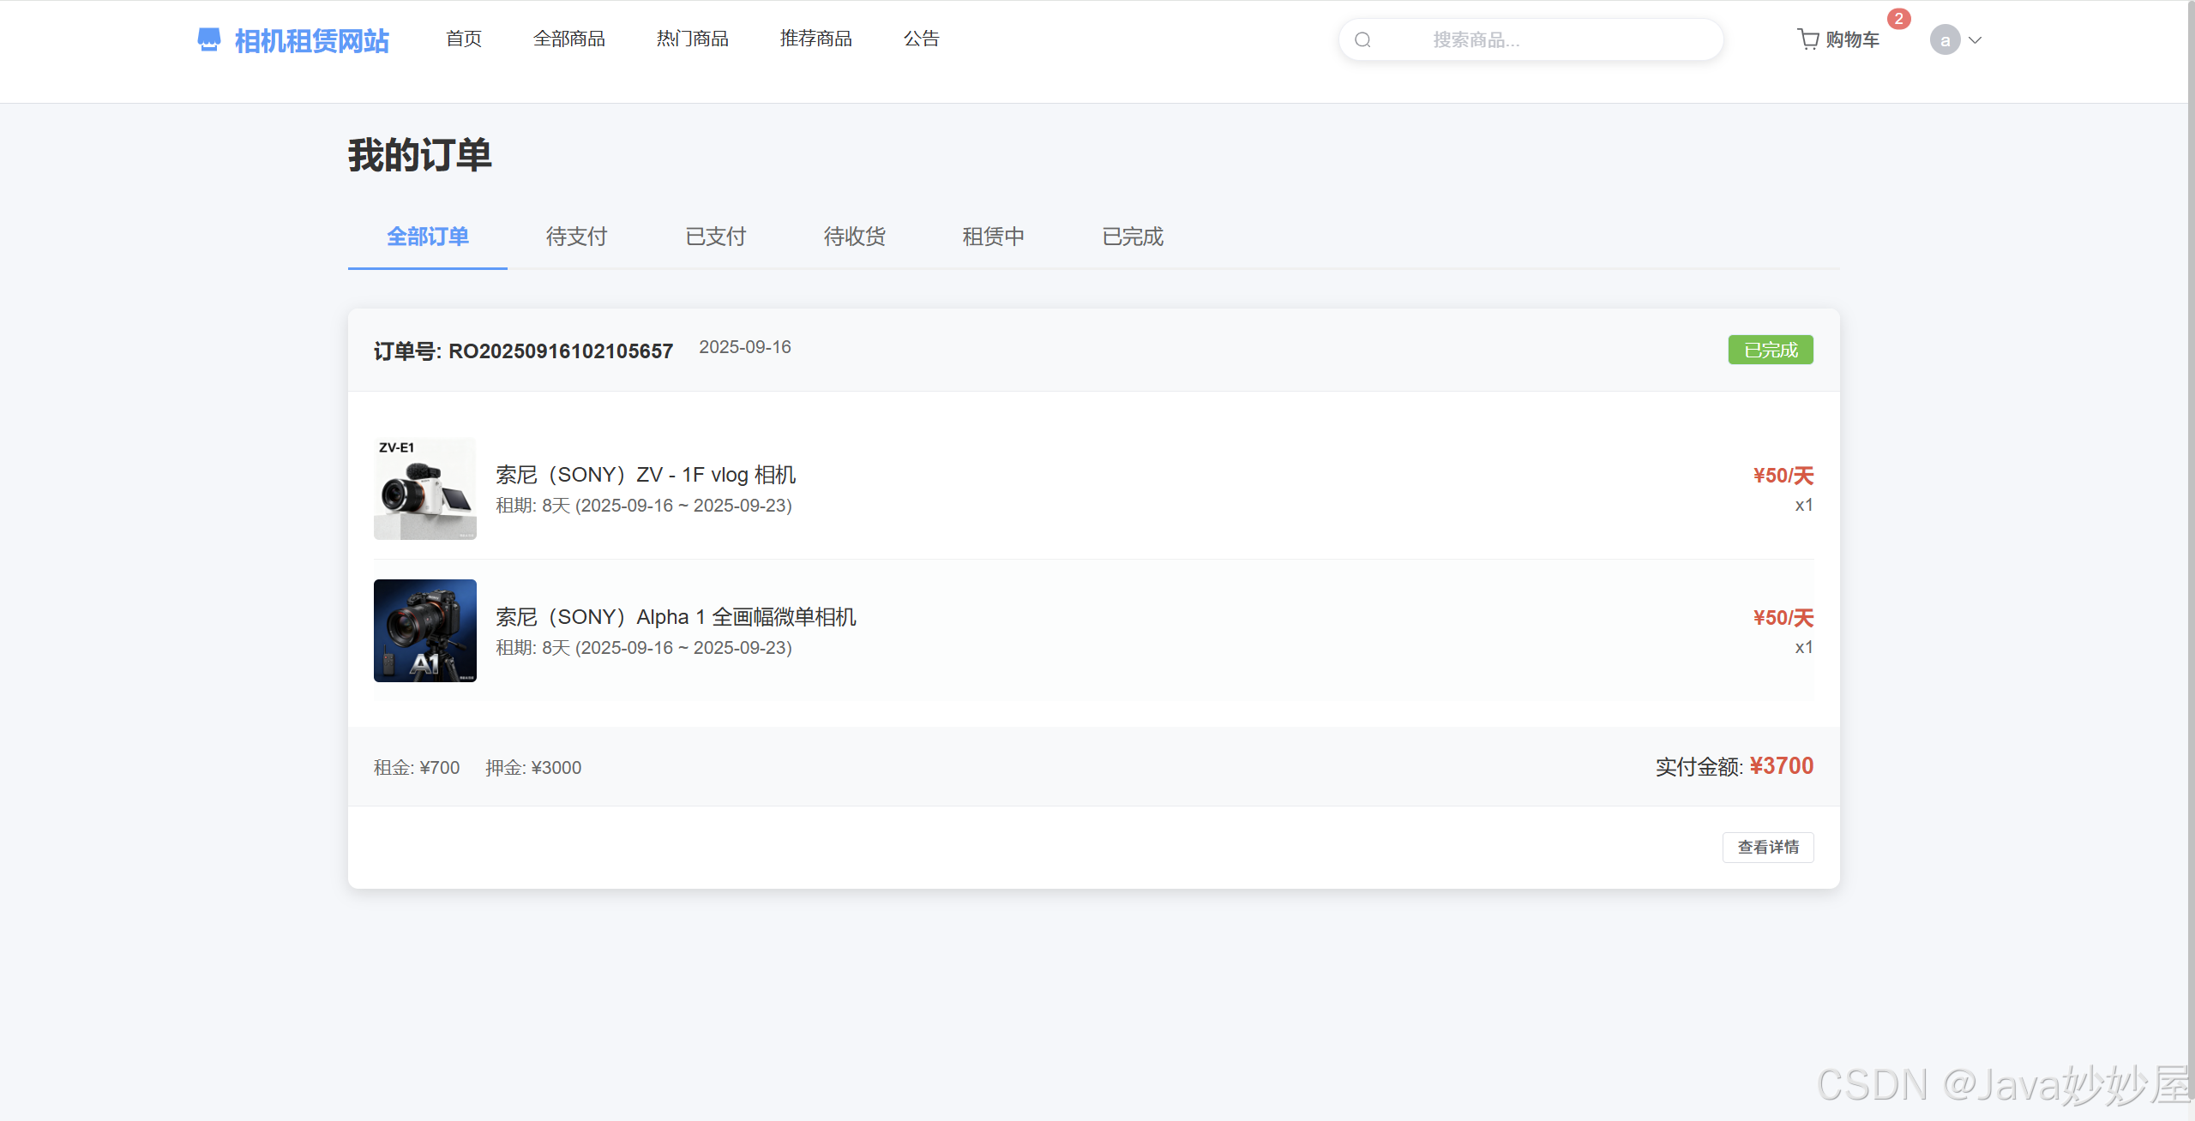The height and width of the screenshot is (1121, 2195).
Task: Open the Sony ZV-E1 camera thumbnail
Action: point(425,489)
